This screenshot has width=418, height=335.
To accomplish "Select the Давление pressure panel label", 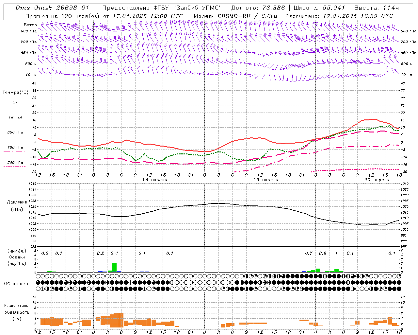I will click(17, 202).
